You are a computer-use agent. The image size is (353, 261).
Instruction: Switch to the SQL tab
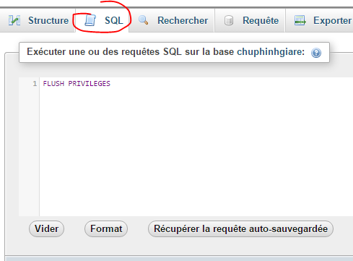103,20
